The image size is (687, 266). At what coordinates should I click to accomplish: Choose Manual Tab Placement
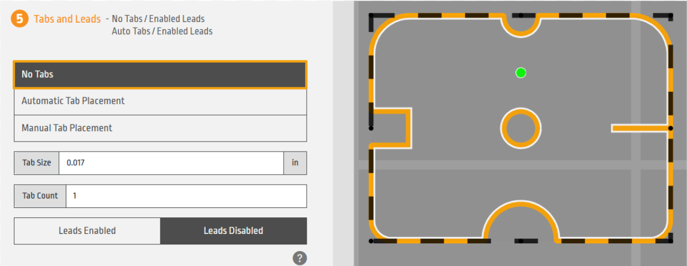[x=160, y=128]
